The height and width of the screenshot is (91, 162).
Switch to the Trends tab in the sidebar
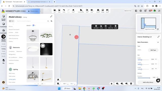click(x=3, y=44)
